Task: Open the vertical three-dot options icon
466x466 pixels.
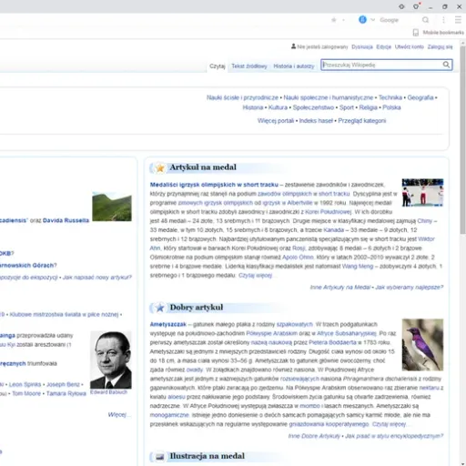Action: [x=443, y=20]
